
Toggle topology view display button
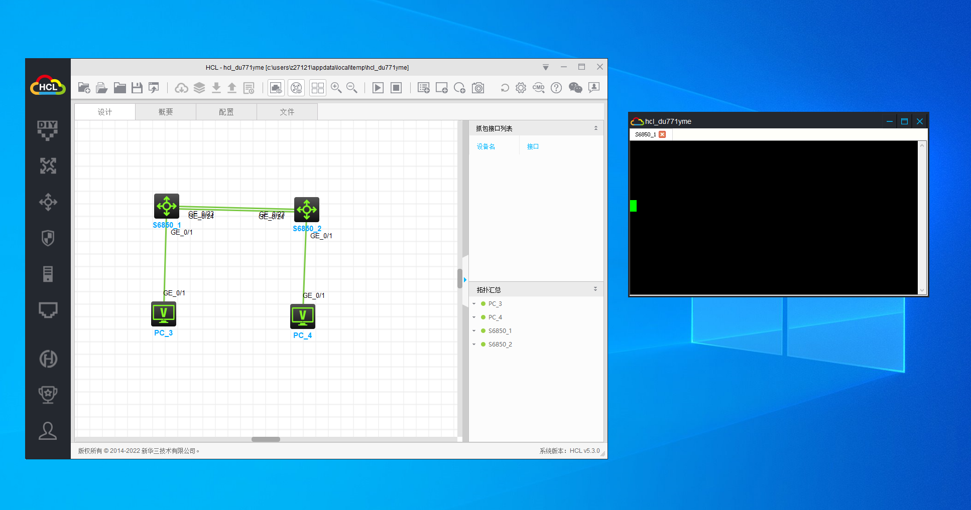[296, 88]
